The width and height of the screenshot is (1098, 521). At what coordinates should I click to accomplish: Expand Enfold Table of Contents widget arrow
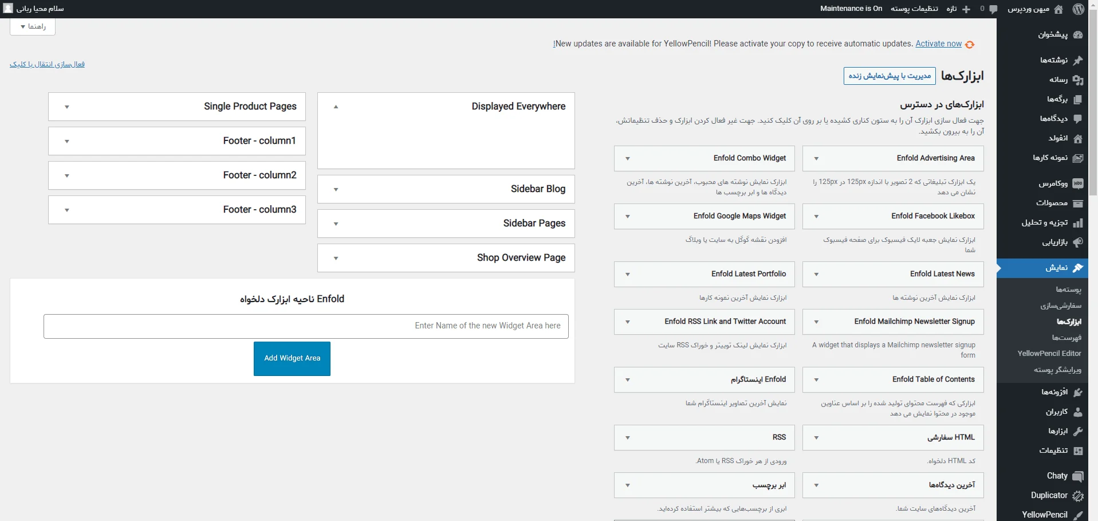816,380
